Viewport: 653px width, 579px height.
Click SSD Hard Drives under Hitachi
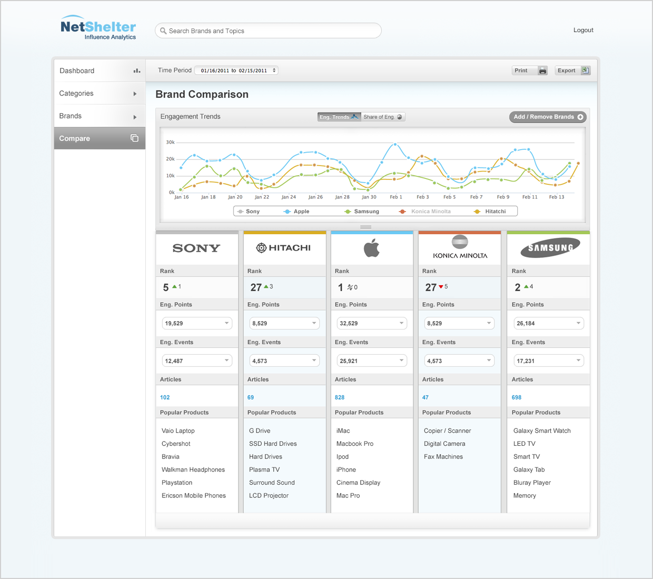pos(273,444)
